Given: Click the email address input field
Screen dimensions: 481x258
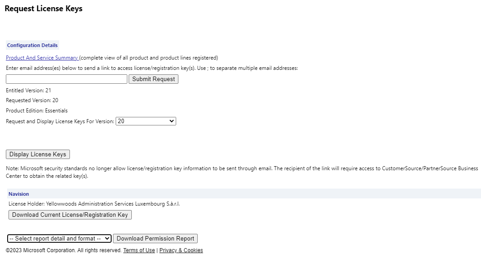Looking at the screenshot, I should pos(66,79).
